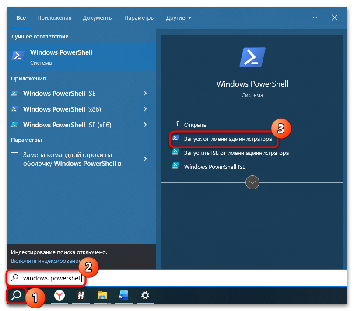Click the magnifier icon inside the search box
This screenshot has height=311, width=354.
click(15, 277)
